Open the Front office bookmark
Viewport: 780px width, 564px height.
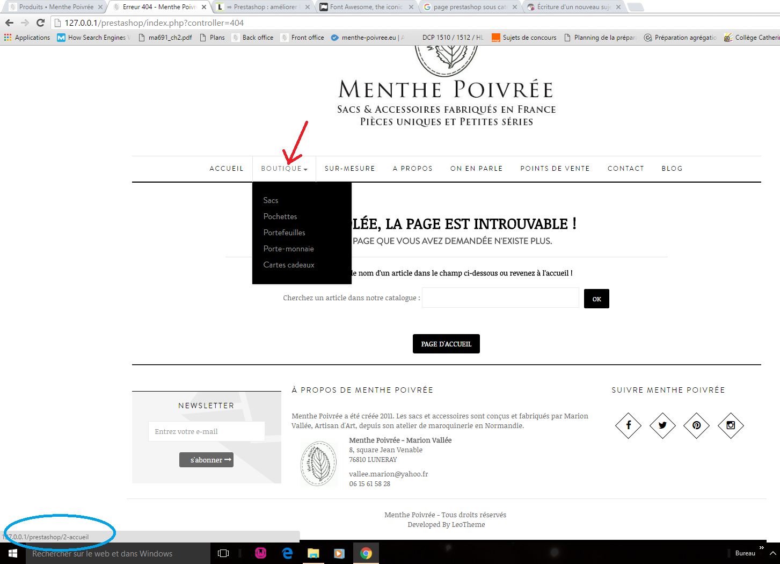point(303,38)
